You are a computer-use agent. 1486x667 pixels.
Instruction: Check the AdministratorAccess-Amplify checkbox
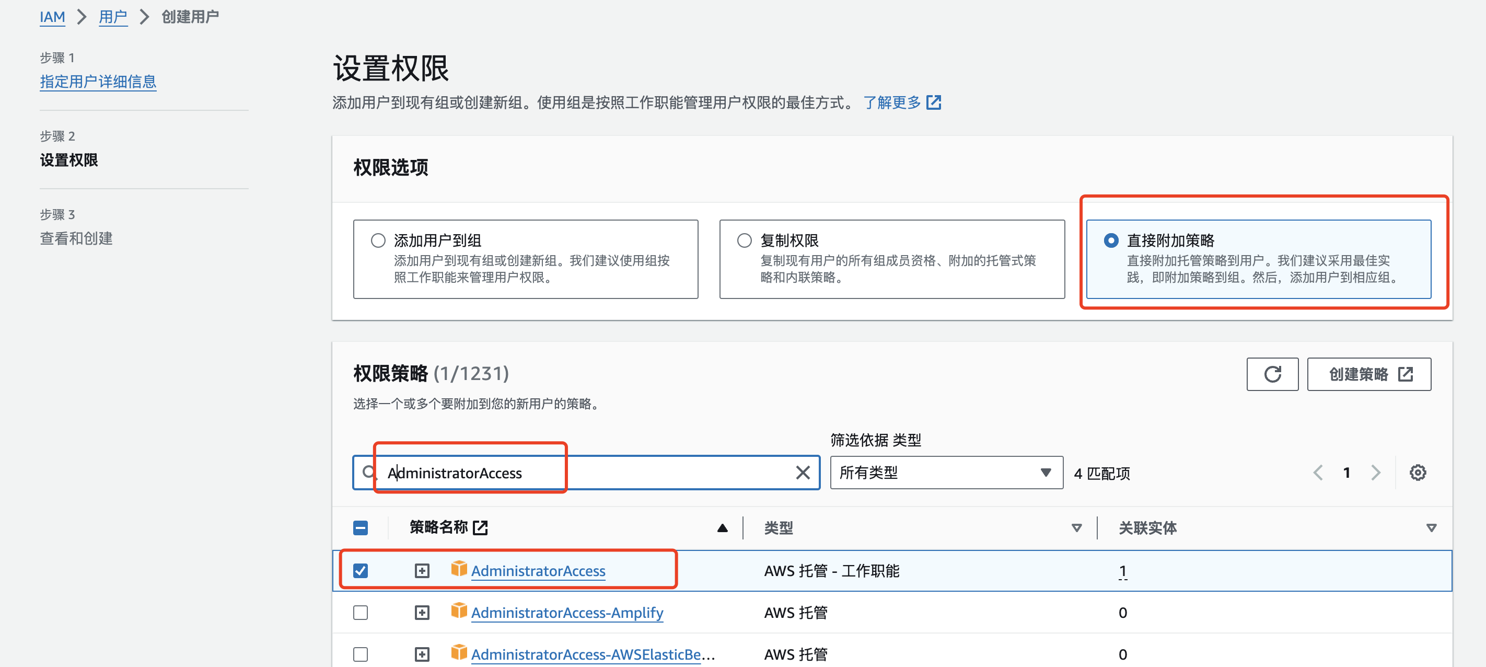click(361, 612)
